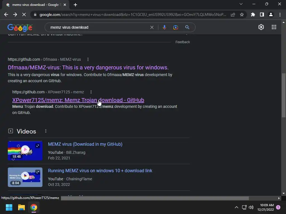
Task: Open the clock showing 10:09 AM
Action: pos(266,207)
